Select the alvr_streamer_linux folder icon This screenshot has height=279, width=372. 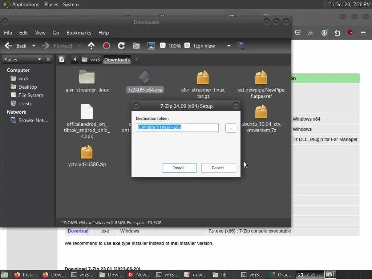(x=87, y=77)
